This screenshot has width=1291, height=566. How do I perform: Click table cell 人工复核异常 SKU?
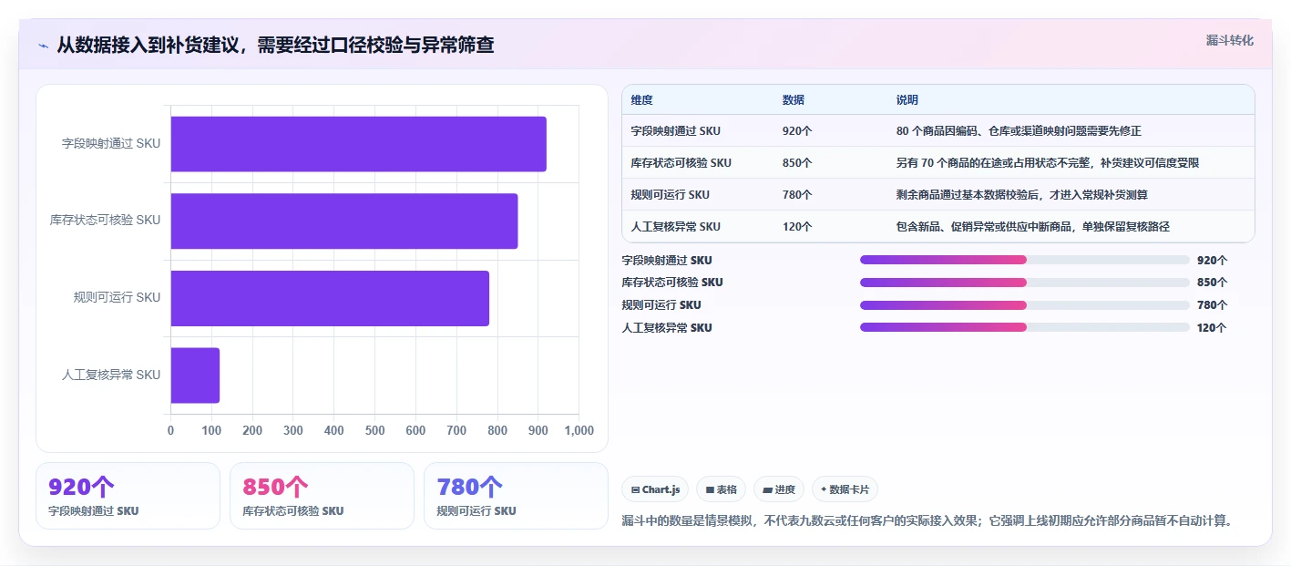675,227
